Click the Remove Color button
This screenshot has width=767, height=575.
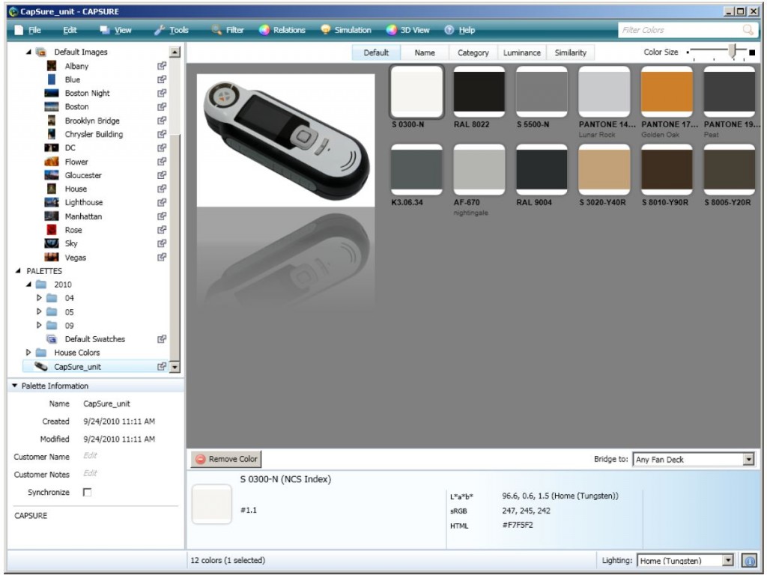pyautogui.click(x=225, y=459)
